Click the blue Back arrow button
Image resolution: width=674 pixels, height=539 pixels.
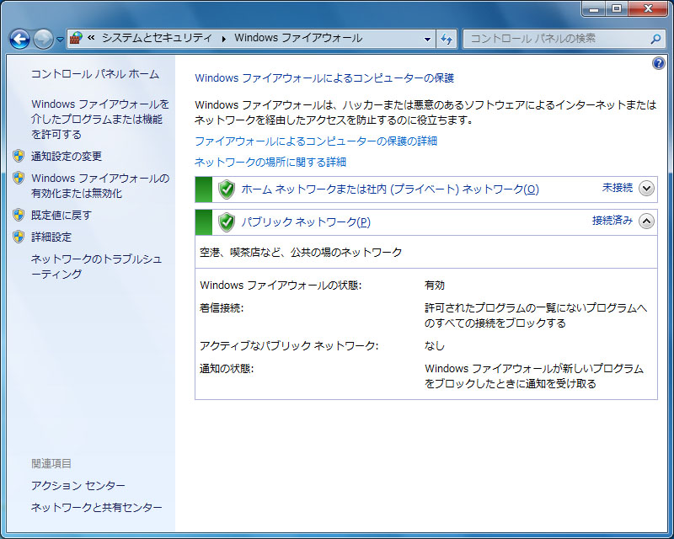click(19, 39)
